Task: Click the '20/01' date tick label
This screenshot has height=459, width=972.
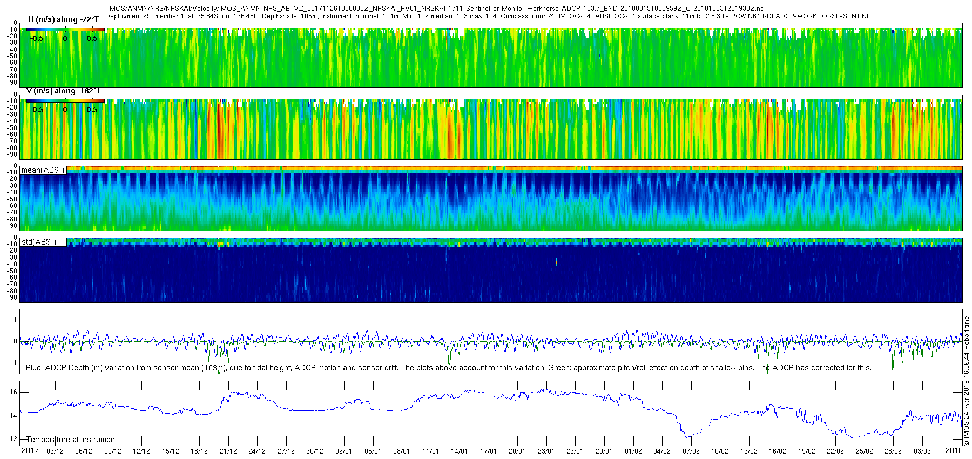Action: [x=517, y=451]
